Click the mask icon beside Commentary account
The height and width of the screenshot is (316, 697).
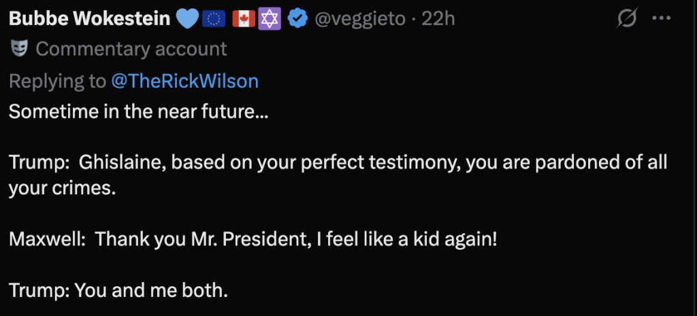(19, 49)
